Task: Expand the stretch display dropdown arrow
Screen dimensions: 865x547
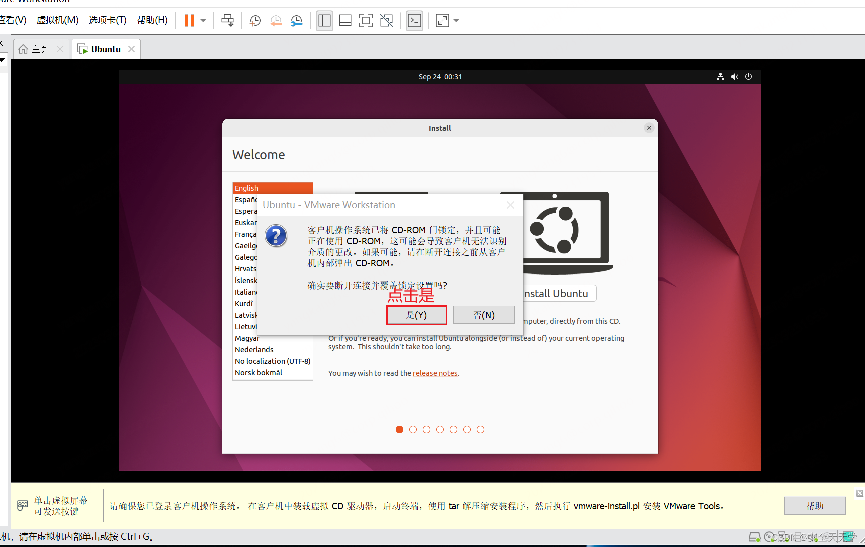Action: [x=456, y=21]
